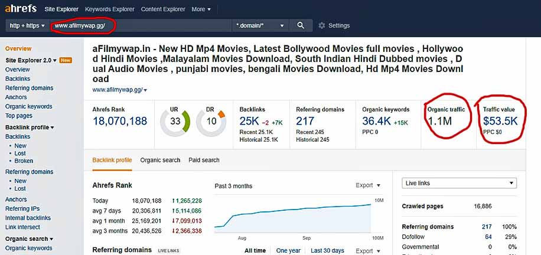The width and height of the screenshot is (541, 255).
Task: Open Organic keywords link above Top pages
Action: click(x=28, y=107)
